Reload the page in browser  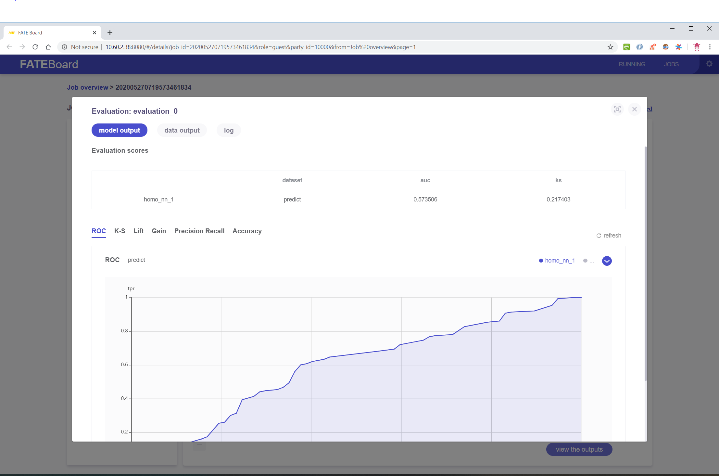[x=35, y=47]
